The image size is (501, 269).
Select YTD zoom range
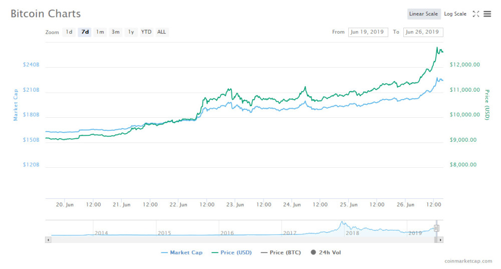[x=146, y=32]
